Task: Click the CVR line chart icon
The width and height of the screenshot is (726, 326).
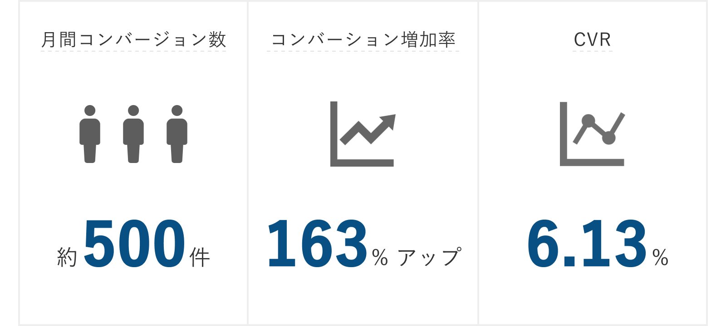Action: click(x=592, y=134)
